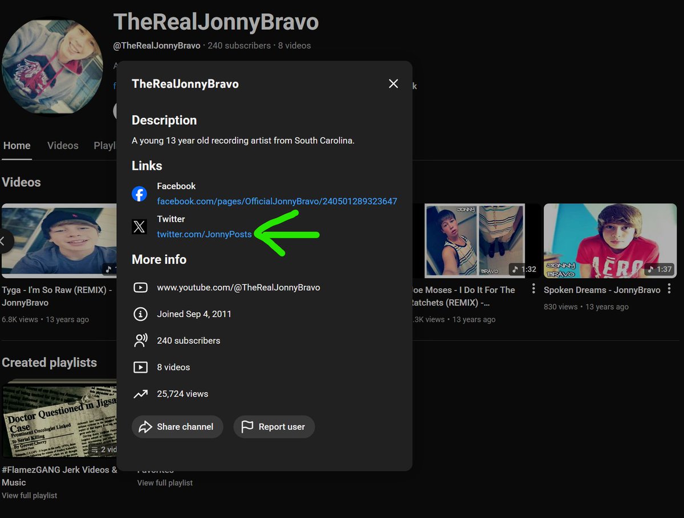Click the video icon beside 8 videos

[x=140, y=367]
